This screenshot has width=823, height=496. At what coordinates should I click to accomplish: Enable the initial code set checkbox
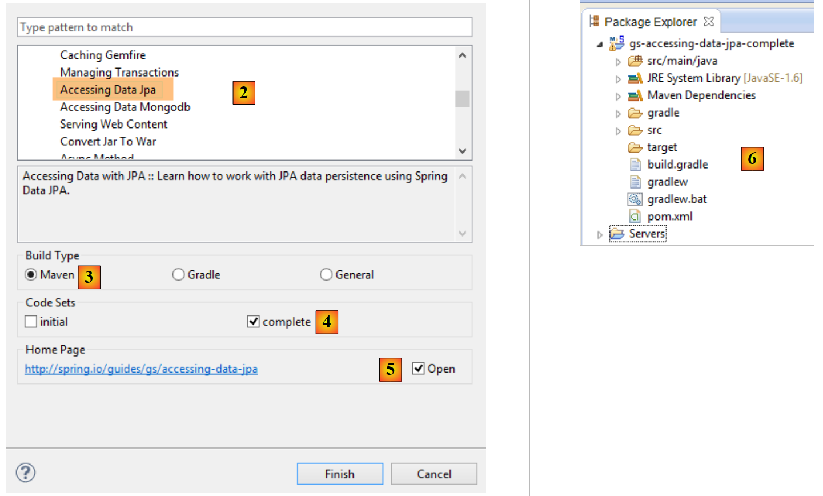tap(31, 322)
